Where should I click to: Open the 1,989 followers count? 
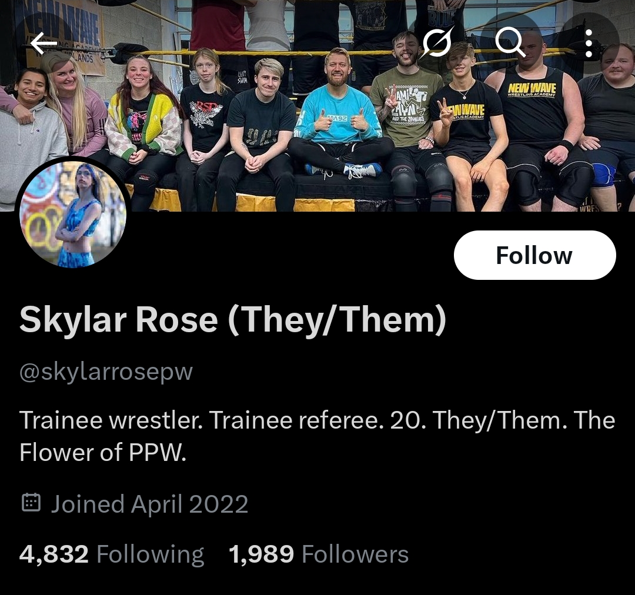tap(261, 554)
